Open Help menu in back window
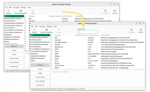 click(x=29, y=7)
